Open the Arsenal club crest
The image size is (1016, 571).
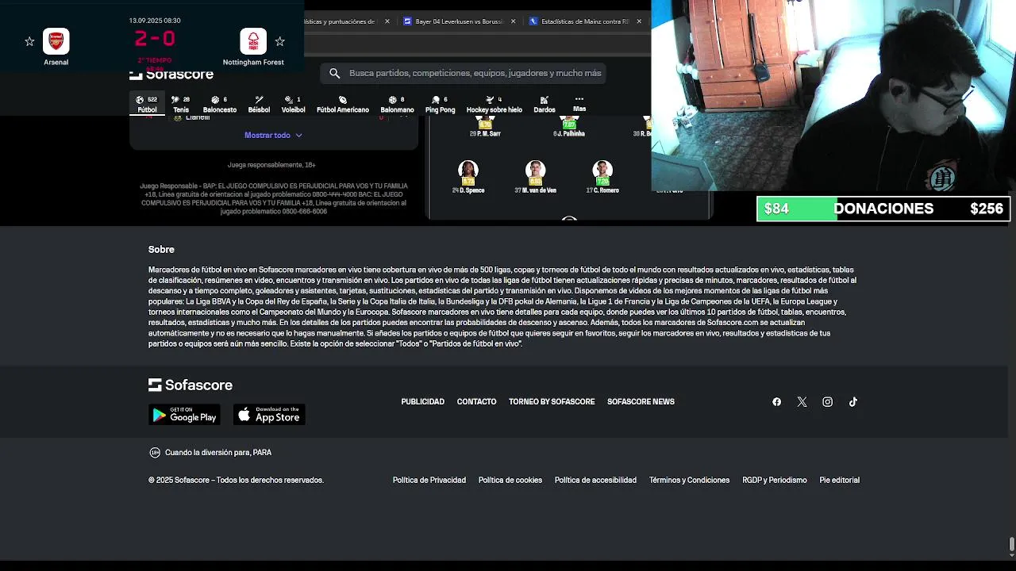[x=56, y=41]
